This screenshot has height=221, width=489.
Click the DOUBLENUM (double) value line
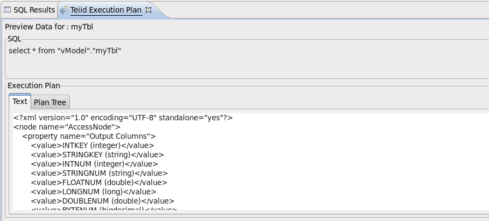pos(103,201)
